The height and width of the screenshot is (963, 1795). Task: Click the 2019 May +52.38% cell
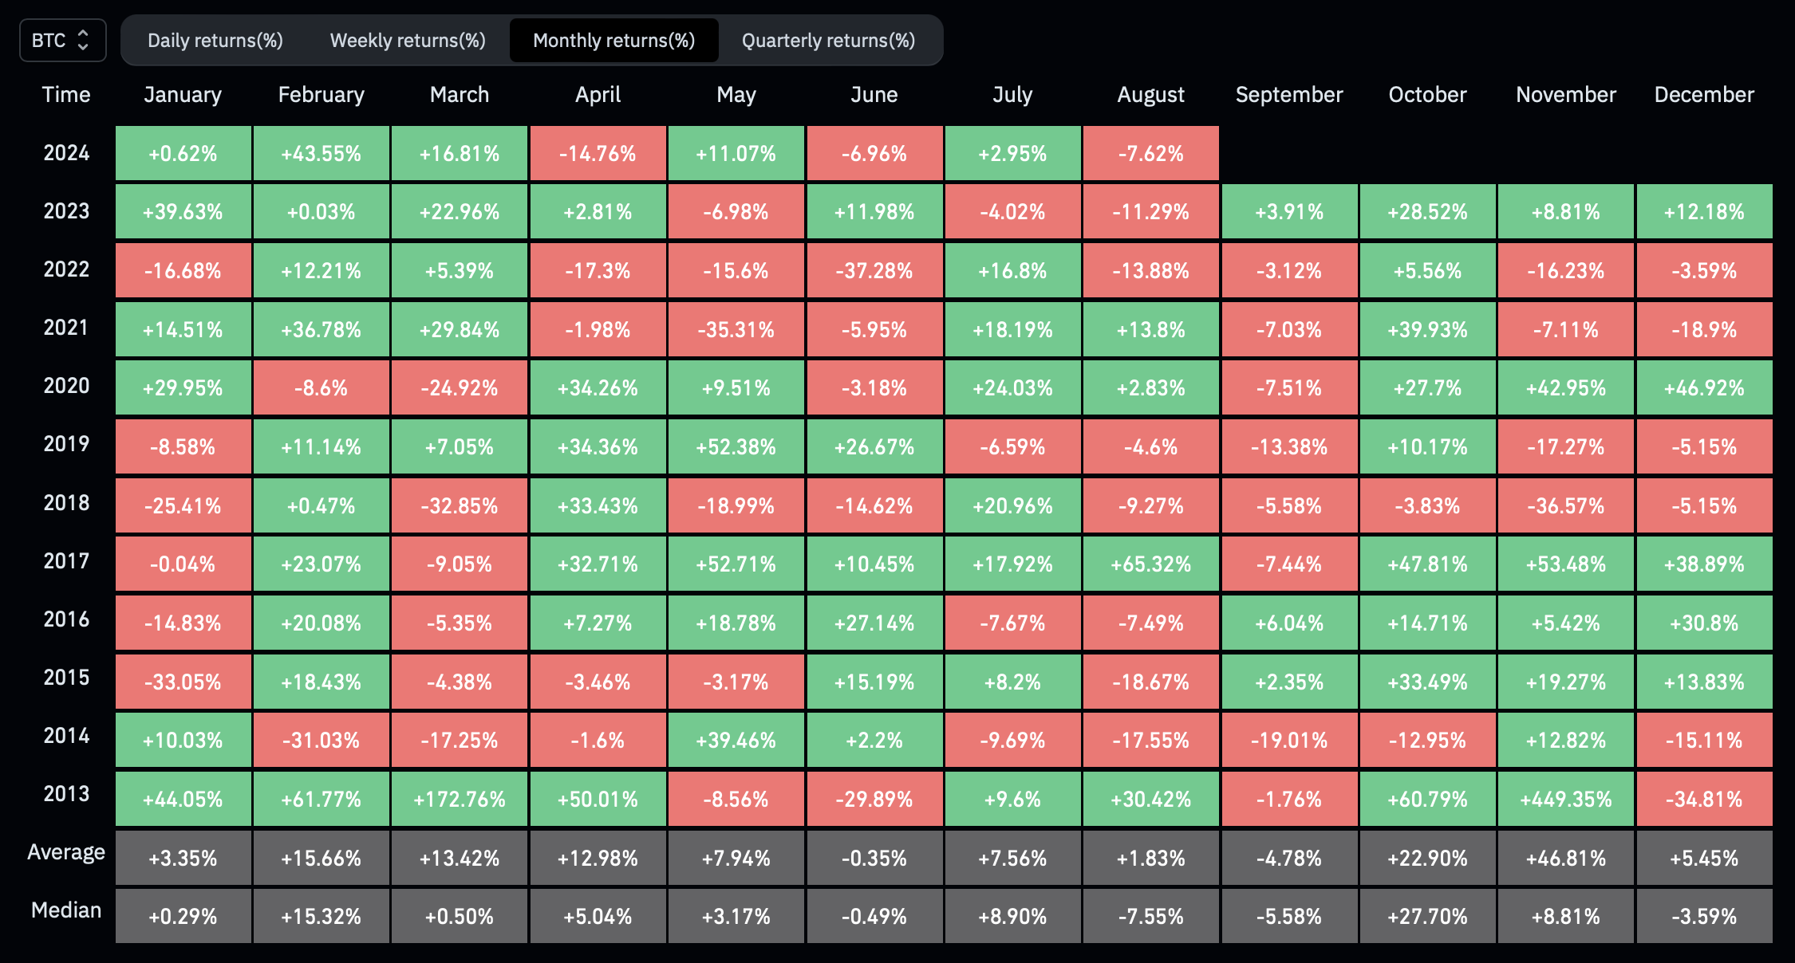(x=736, y=446)
